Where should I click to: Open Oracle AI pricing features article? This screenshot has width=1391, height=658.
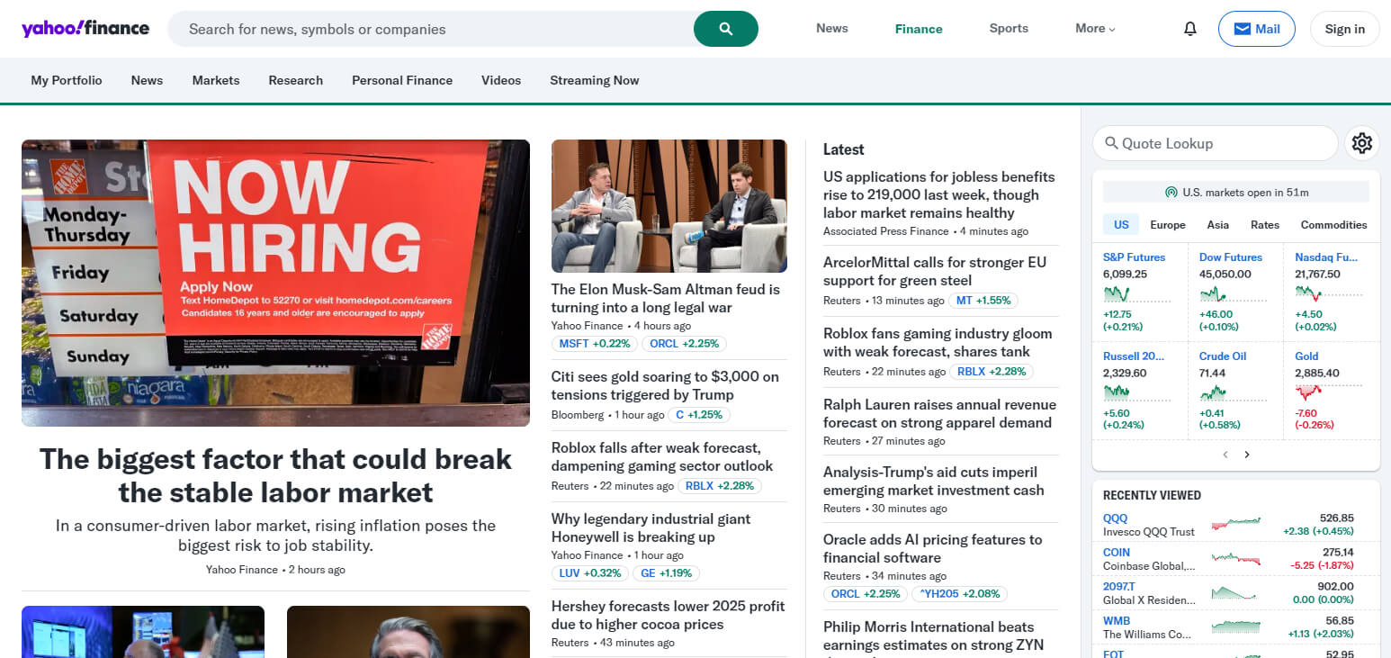pyautogui.click(x=932, y=548)
